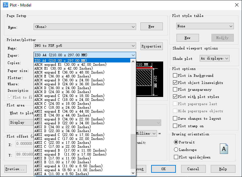The width and height of the screenshot is (242, 177).
Task: Click the Preview button
Action: [x=15, y=169]
